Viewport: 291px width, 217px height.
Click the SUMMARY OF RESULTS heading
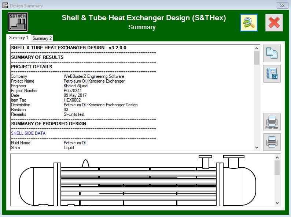37,57
